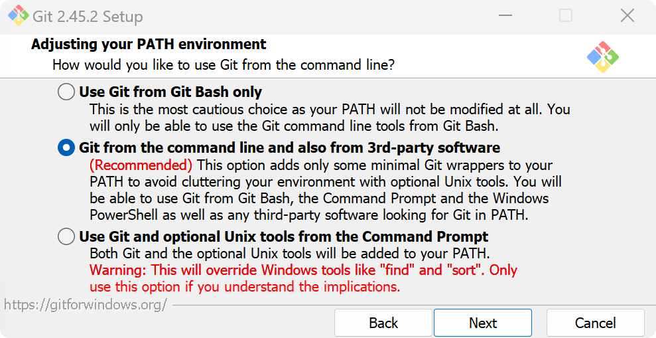Viewport: 656px width, 338px height.
Task: Select the "Use Git from Git Bash only" radio button
Action: (66, 92)
